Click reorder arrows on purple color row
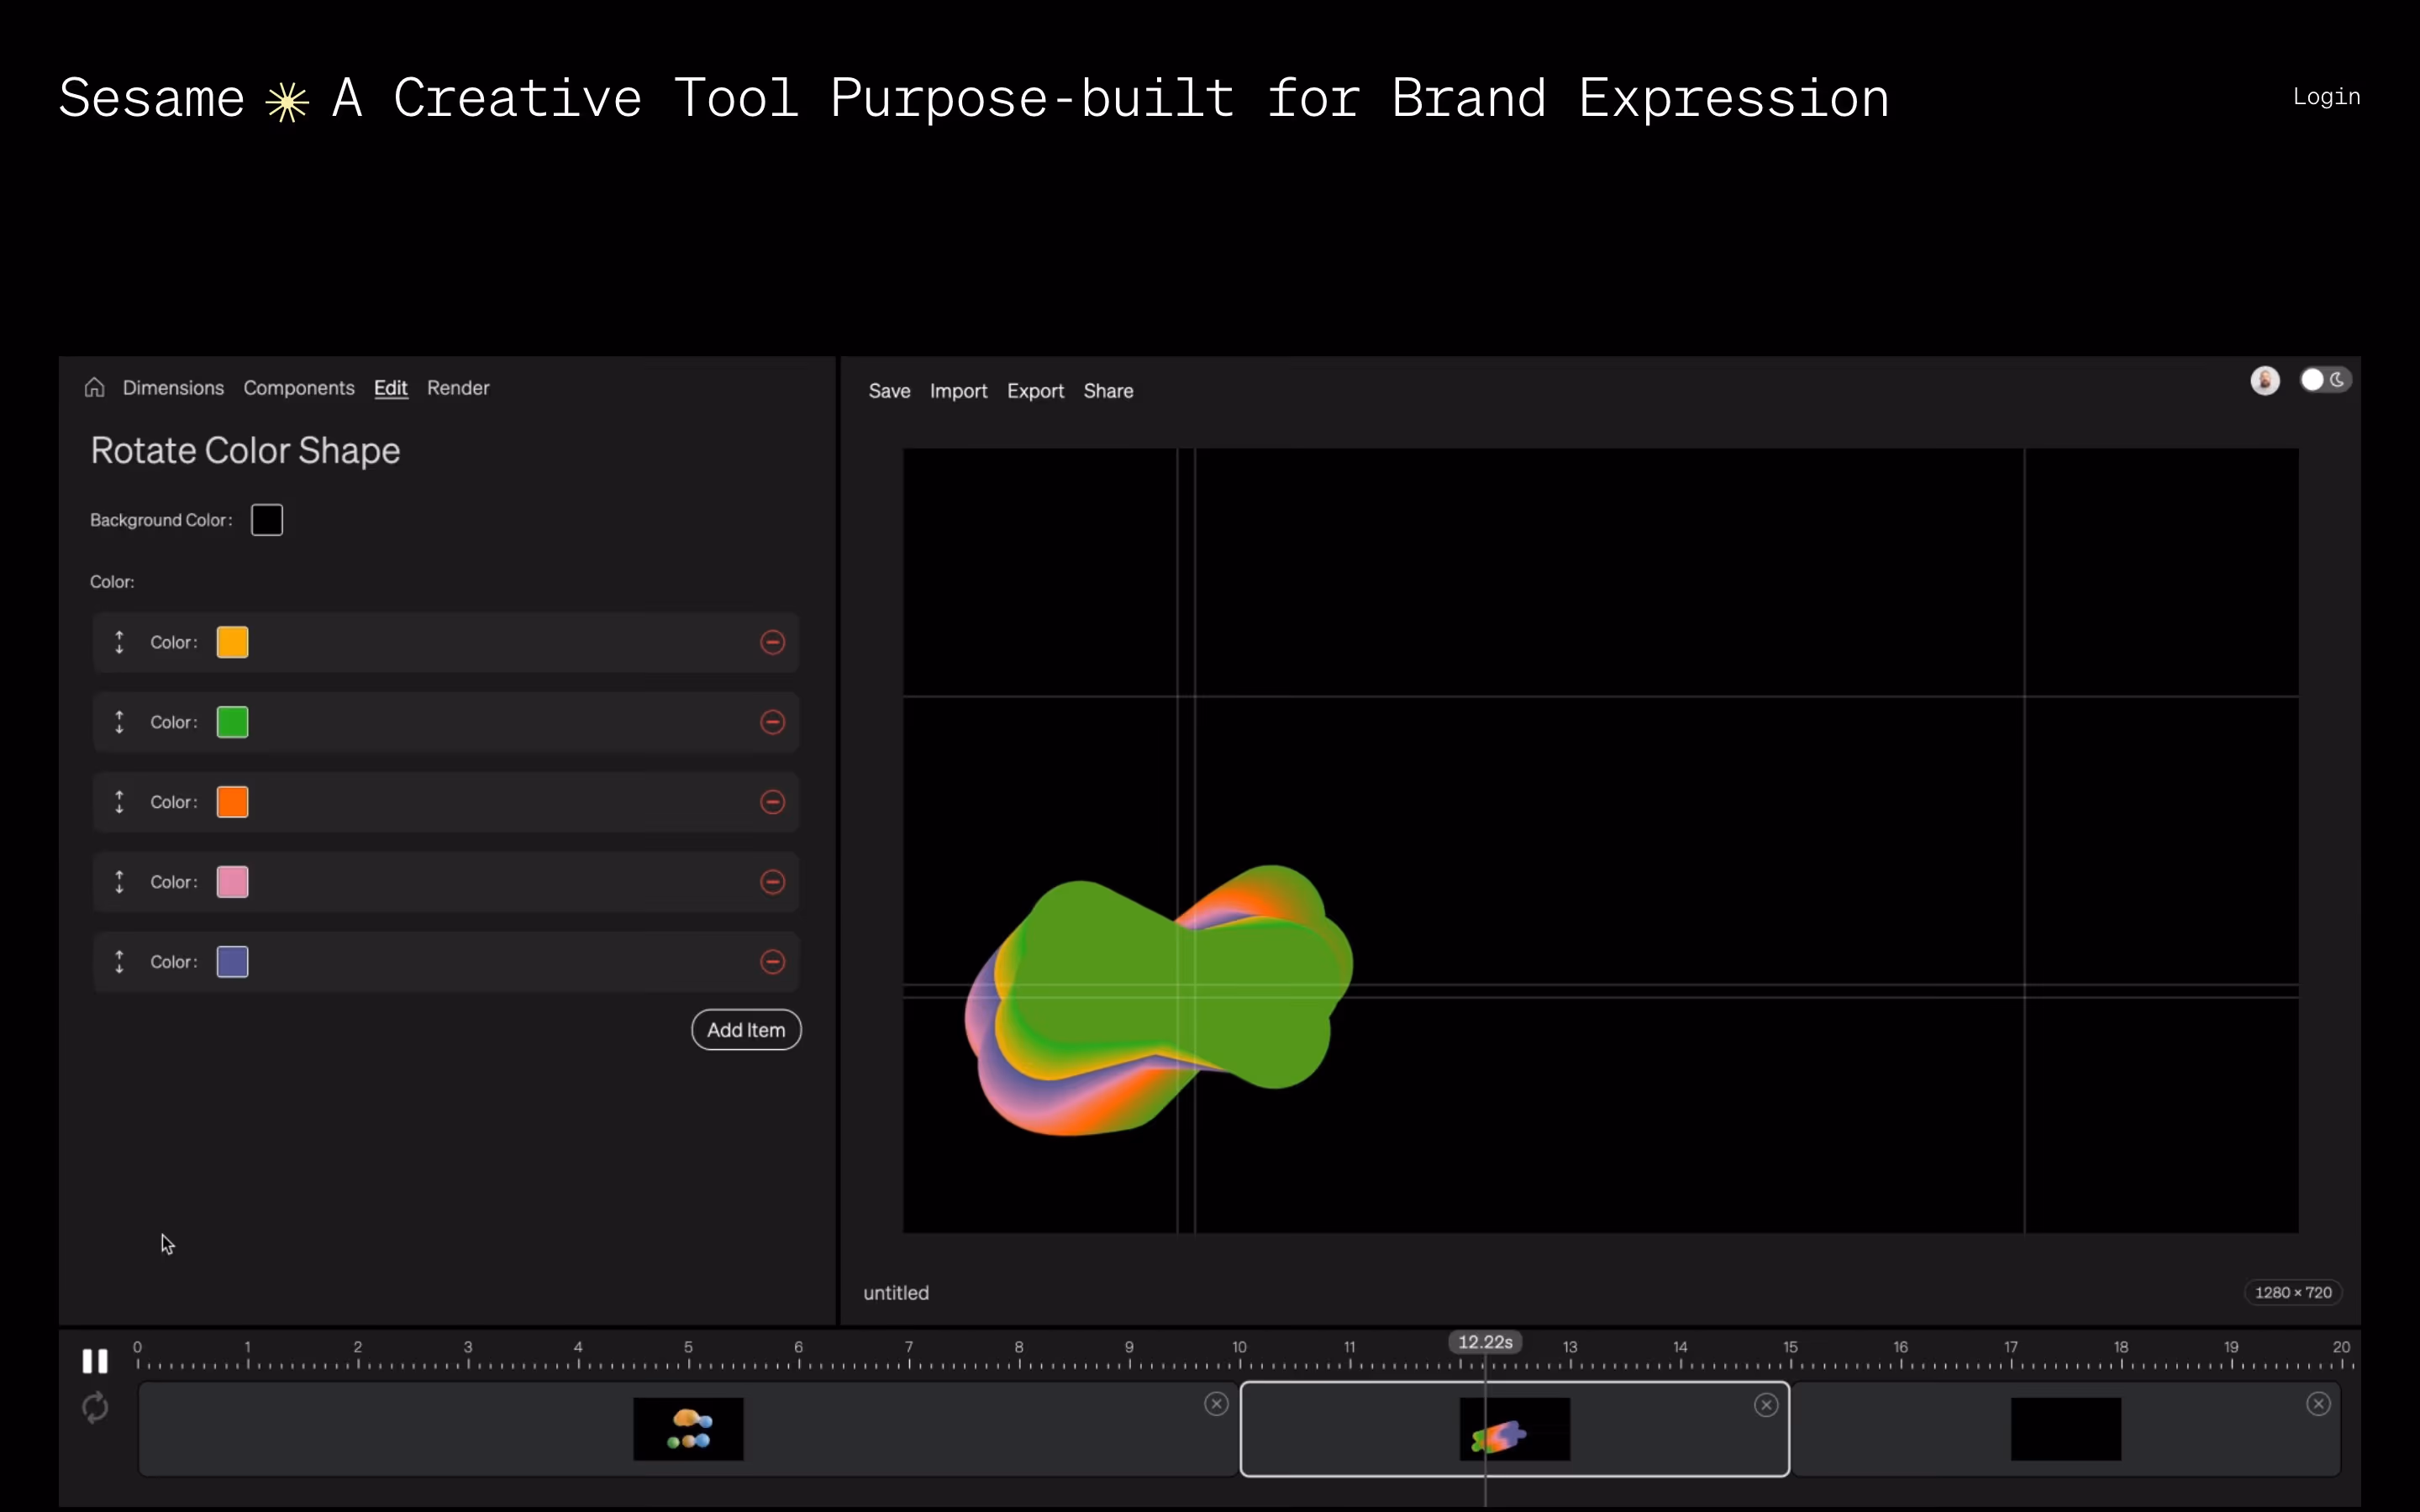The image size is (2420, 1512). [120, 962]
